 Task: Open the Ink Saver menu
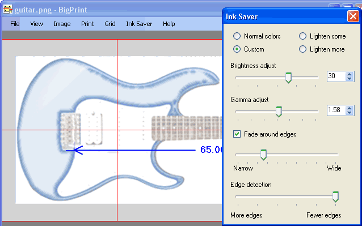(x=139, y=24)
